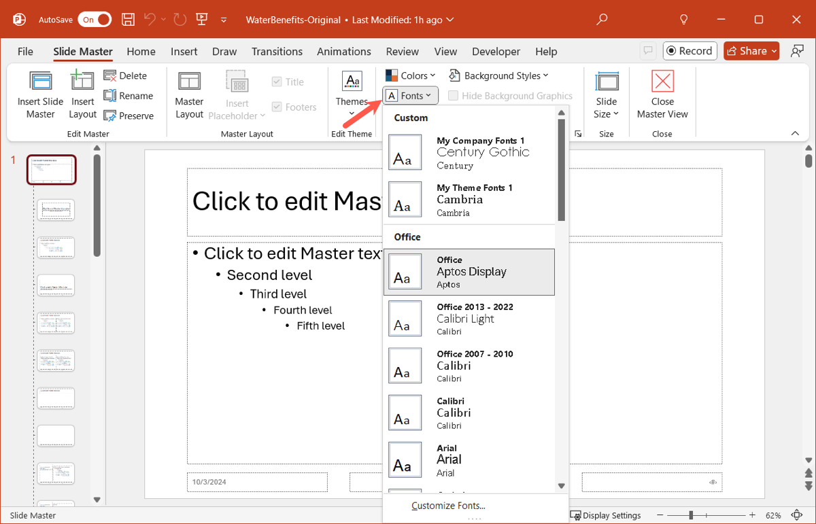Open Slide Size dropdown

607,94
